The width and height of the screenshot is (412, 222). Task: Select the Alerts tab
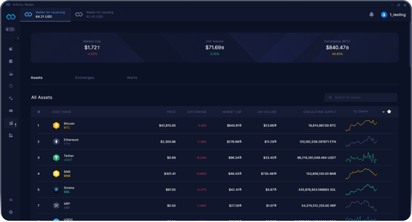click(x=132, y=78)
